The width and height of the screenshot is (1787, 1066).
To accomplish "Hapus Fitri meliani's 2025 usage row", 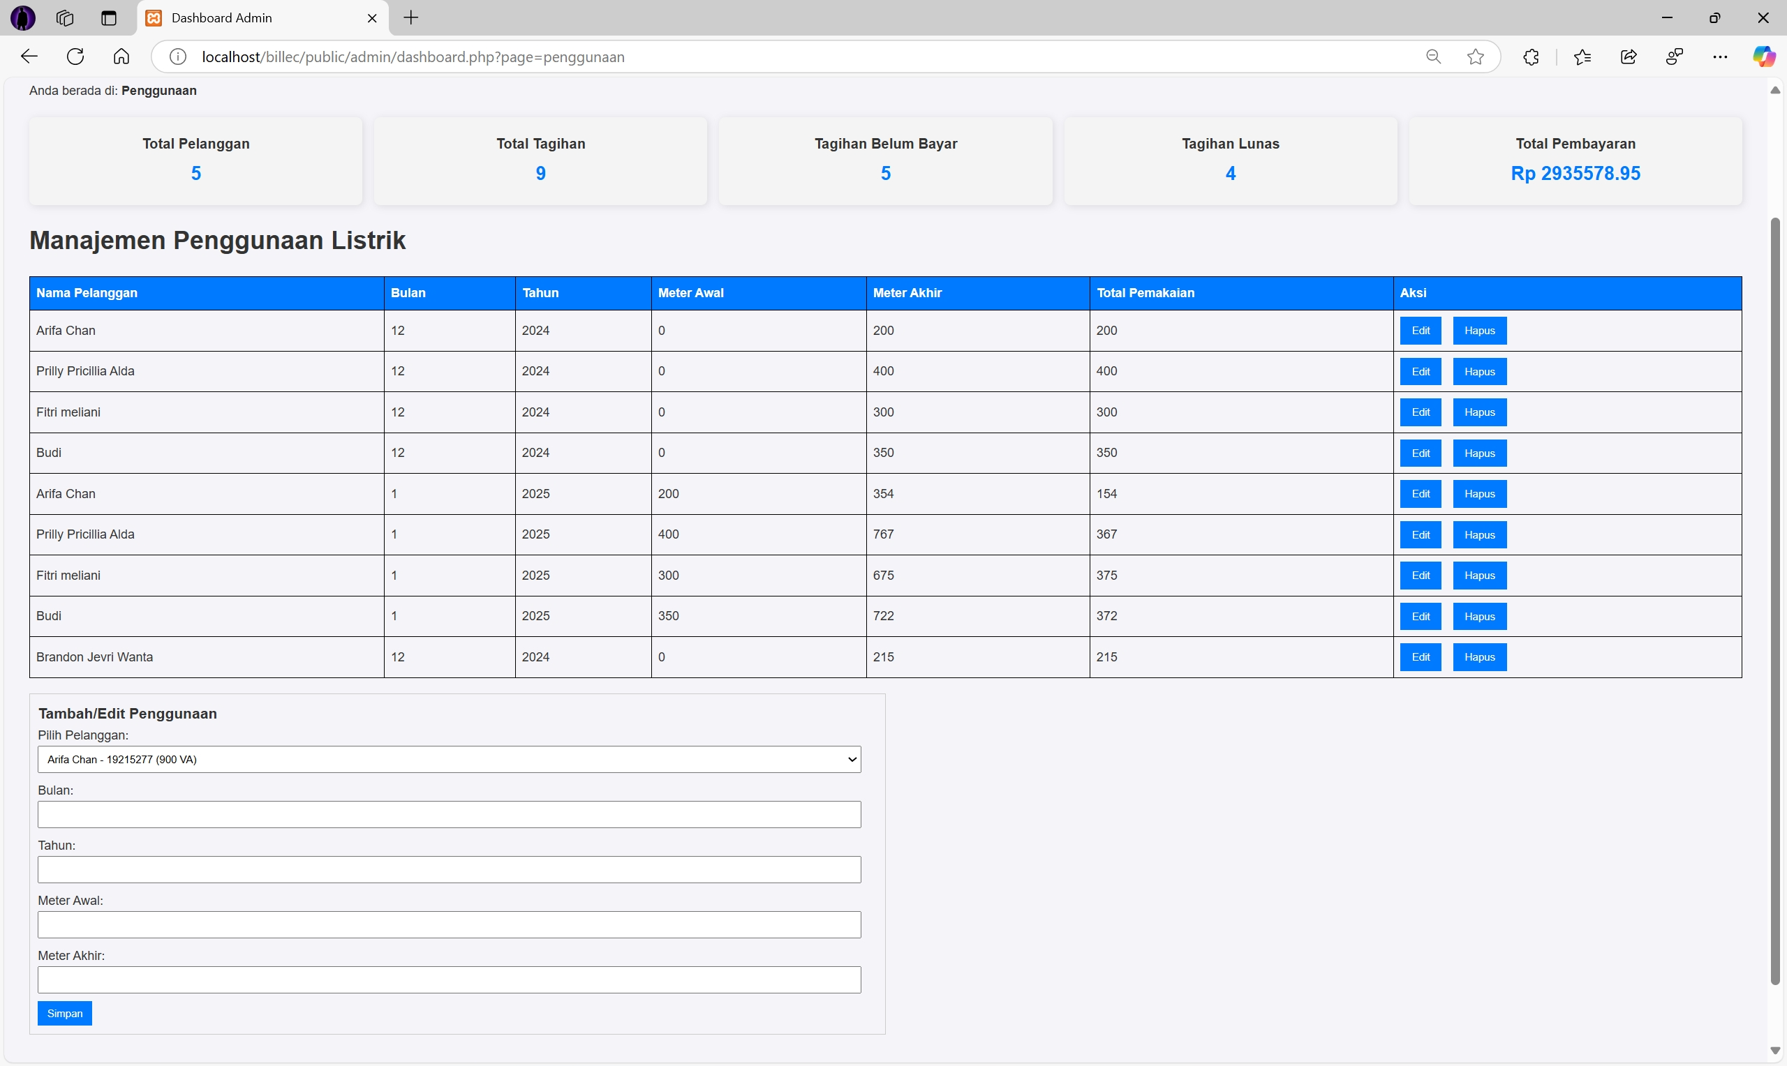I will pos(1479,576).
